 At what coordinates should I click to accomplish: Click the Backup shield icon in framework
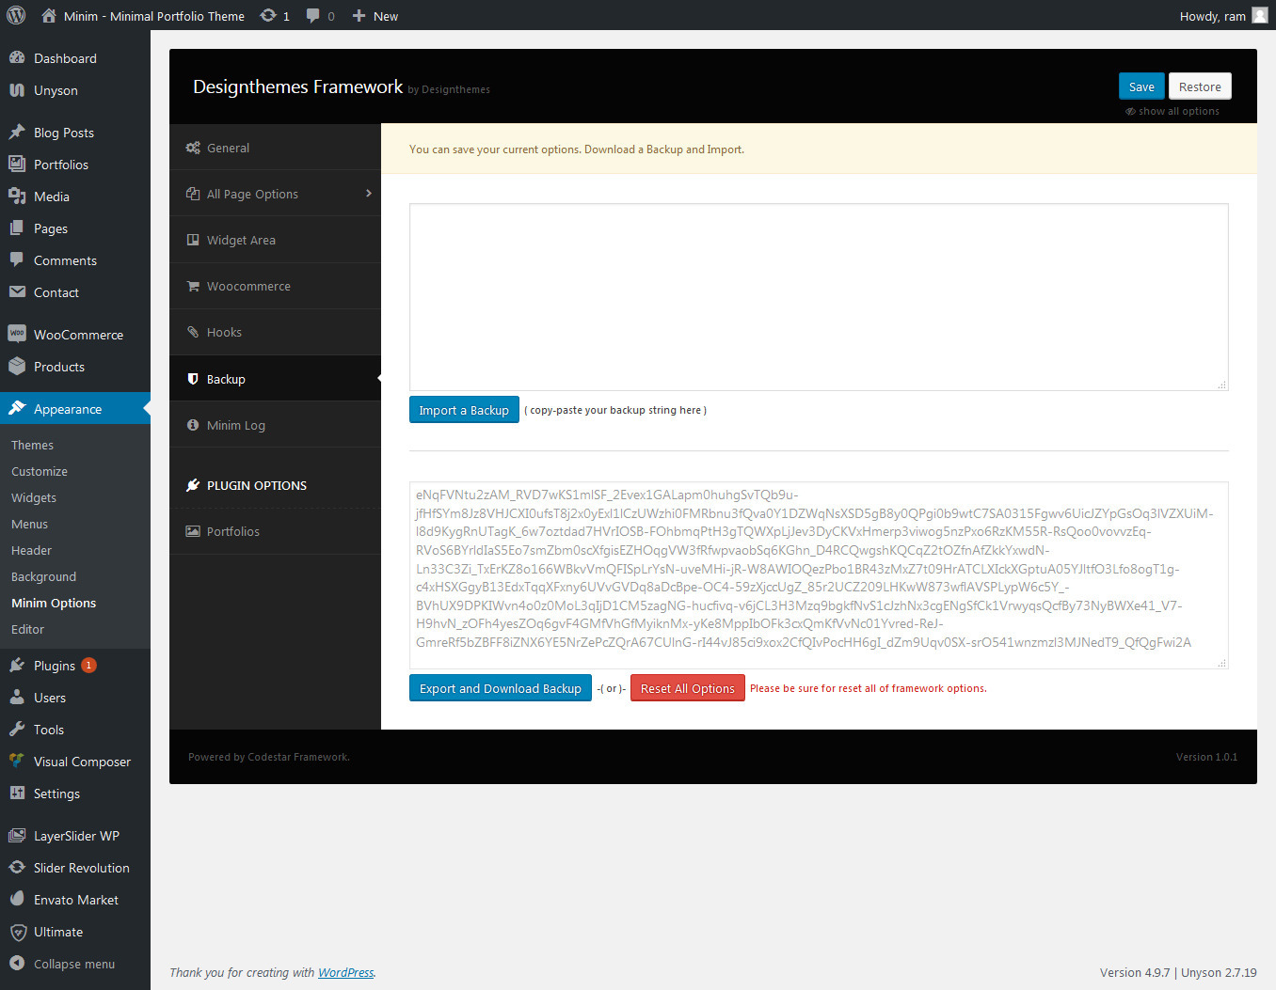pos(193,379)
